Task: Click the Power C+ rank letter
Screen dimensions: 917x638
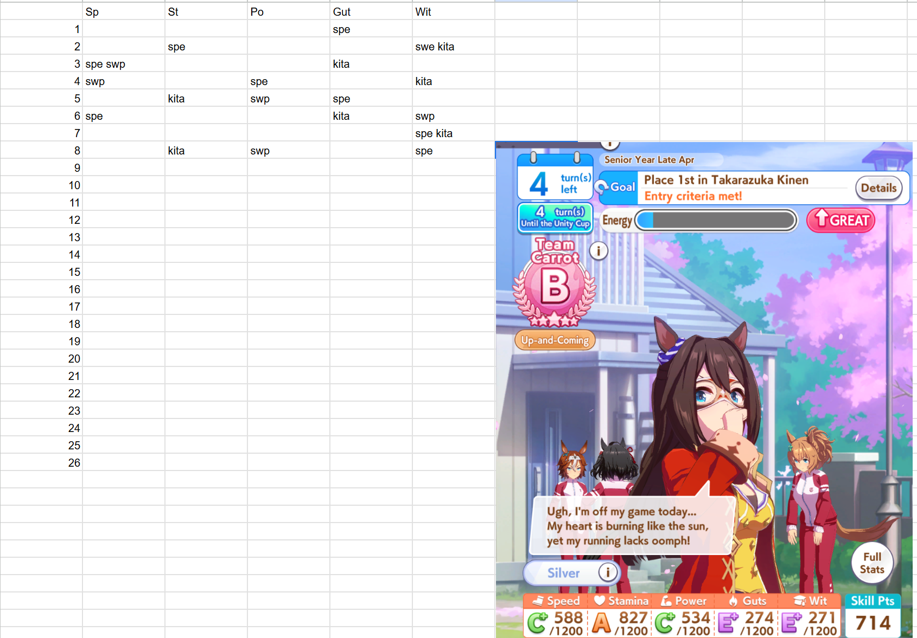Action: (x=665, y=623)
